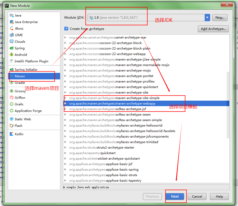Select maven-archetype-portlet archetype
Image resolution: width=238 pixels, height=206 pixels.
click(146, 76)
